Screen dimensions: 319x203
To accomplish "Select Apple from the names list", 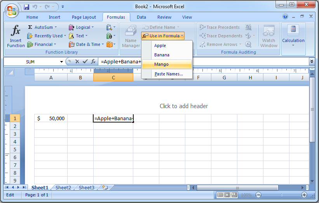I will pos(167,45).
